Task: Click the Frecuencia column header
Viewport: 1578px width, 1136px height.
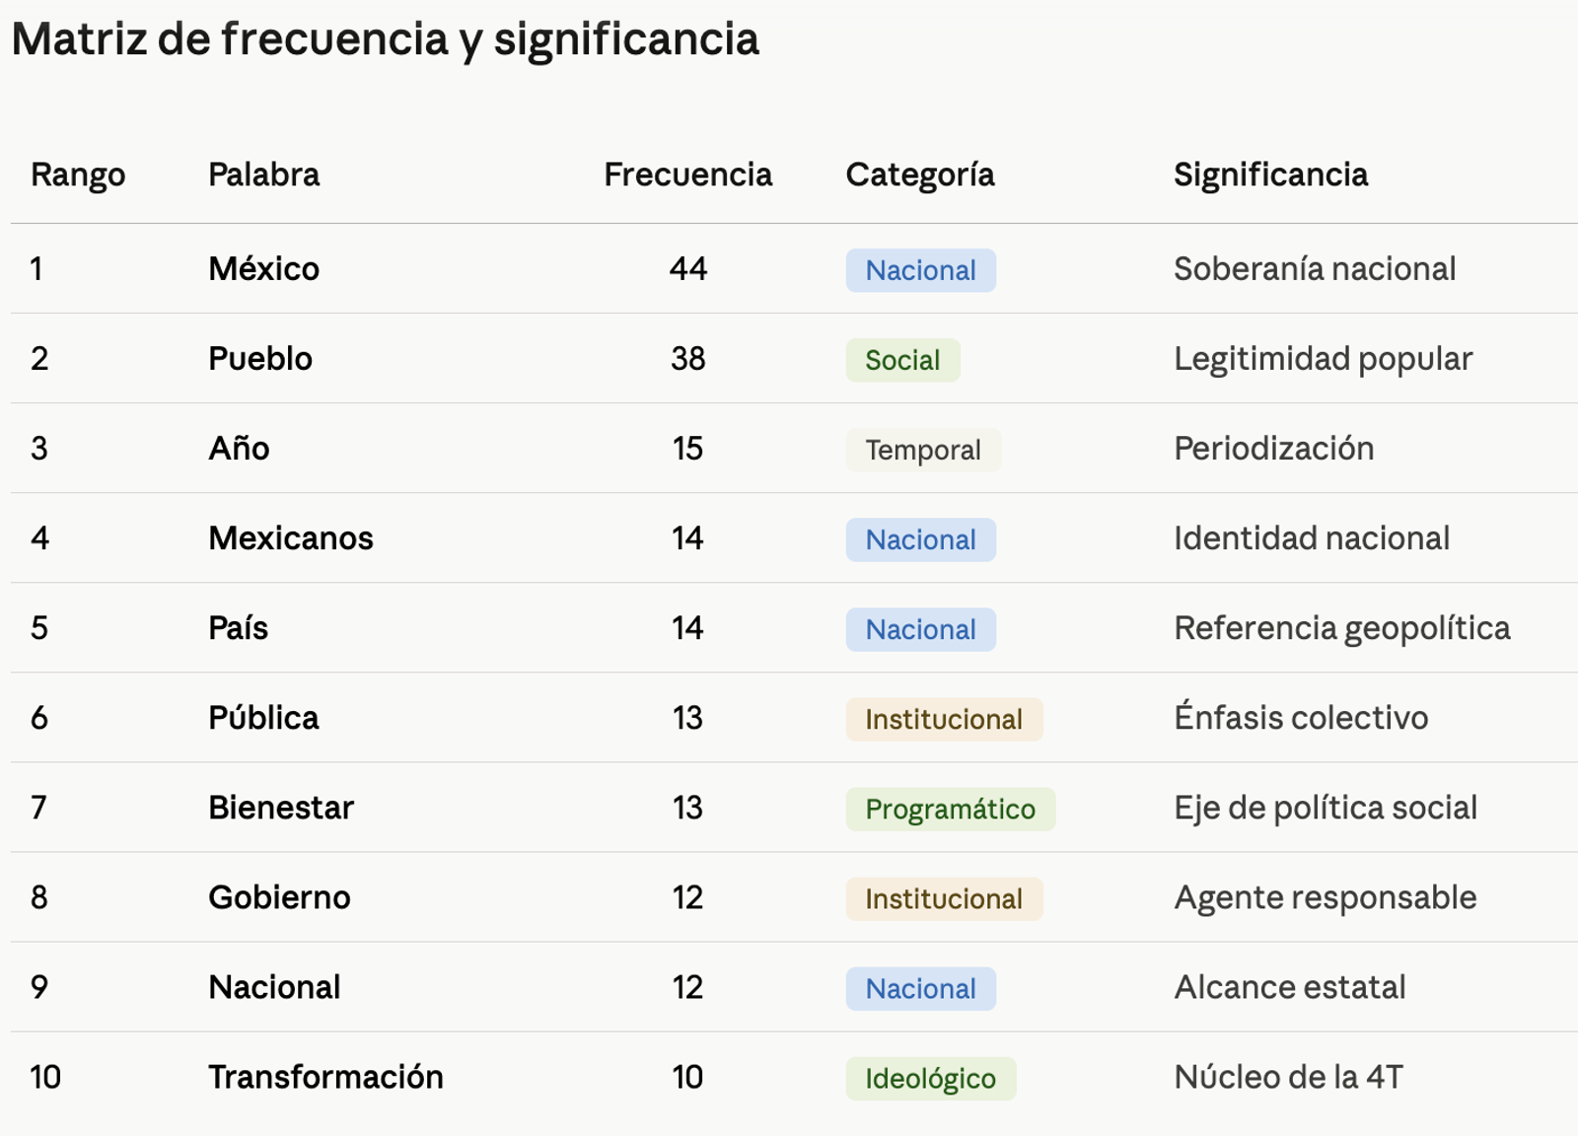Action: pos(687,175)
